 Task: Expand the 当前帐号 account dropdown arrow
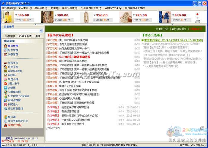[x=41, y=31]
